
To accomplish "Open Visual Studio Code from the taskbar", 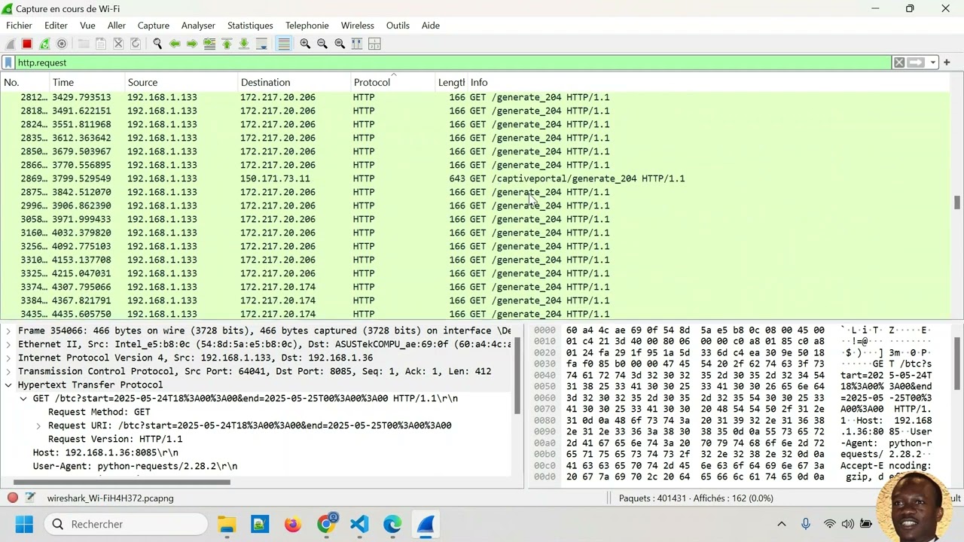I will click(359, 524).
